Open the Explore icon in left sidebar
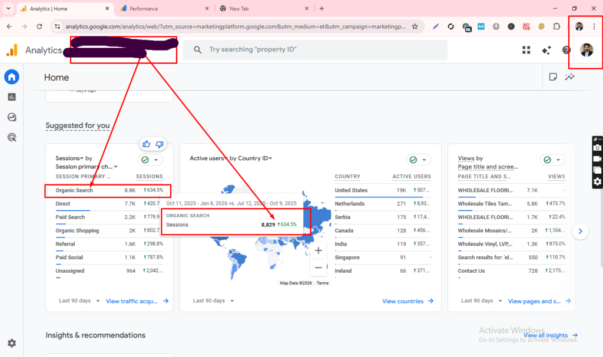The height and width of the screenshot is (357, 603). click(x=11, y=117)
